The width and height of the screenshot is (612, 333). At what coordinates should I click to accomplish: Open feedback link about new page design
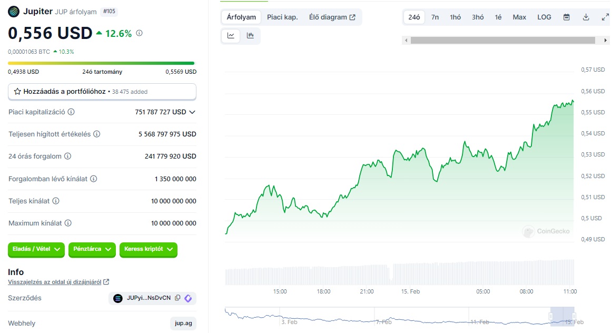[x=55, y=282]
